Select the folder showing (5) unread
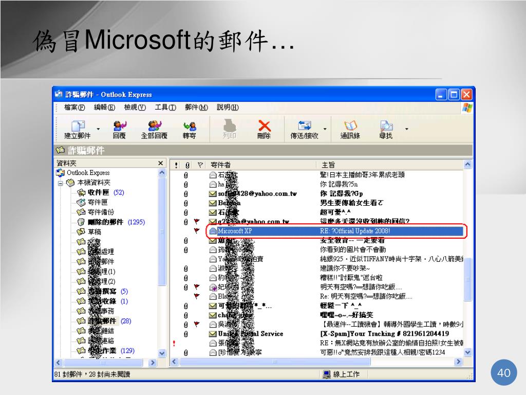Viewport: 526px width, 395px height. tap(102, 291)
